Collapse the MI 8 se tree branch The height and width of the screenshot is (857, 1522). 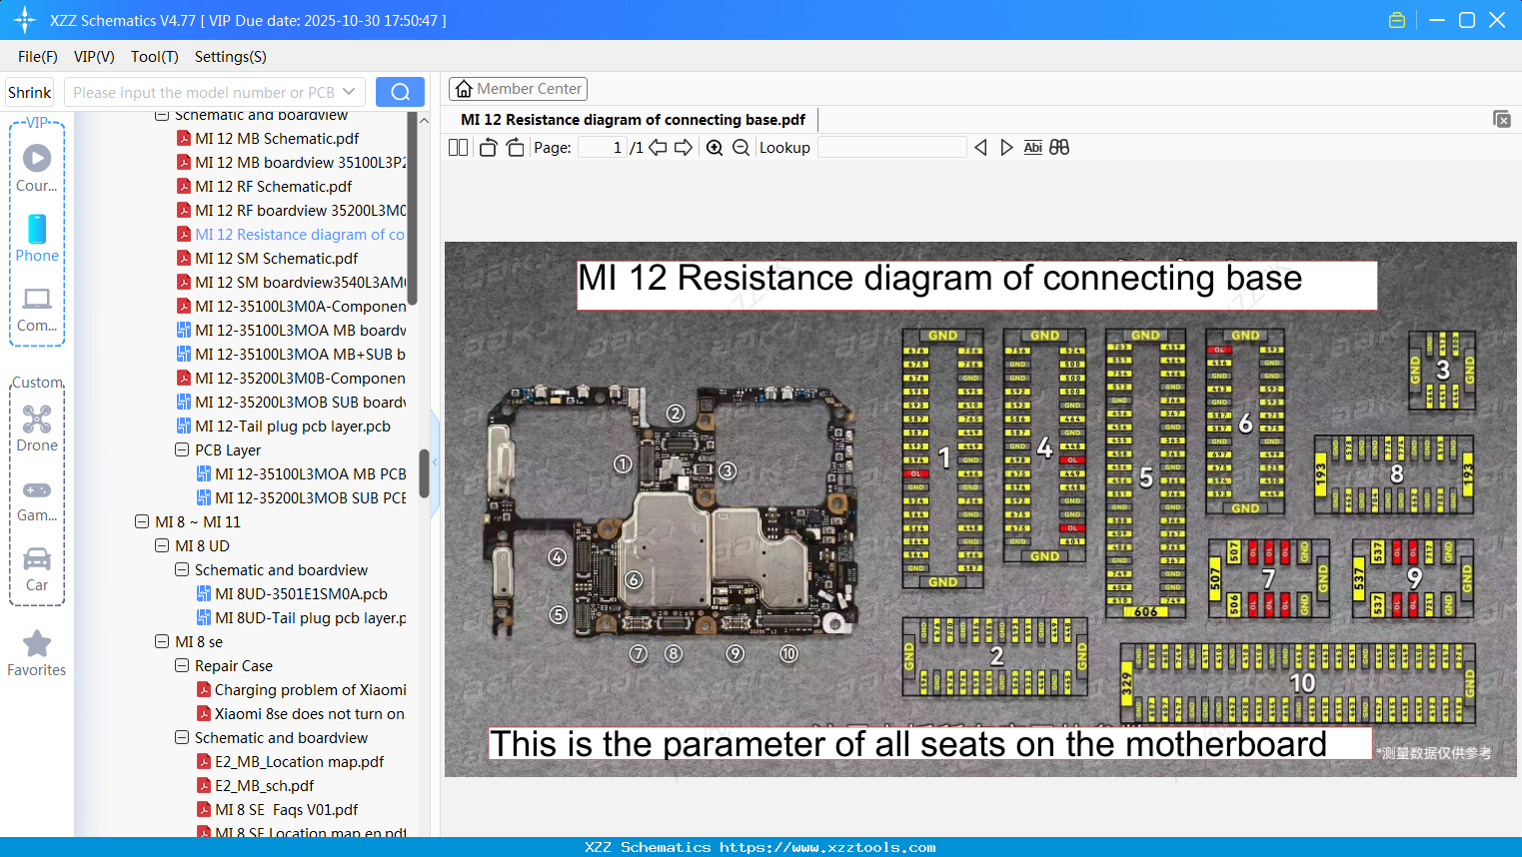coord(162,641)
